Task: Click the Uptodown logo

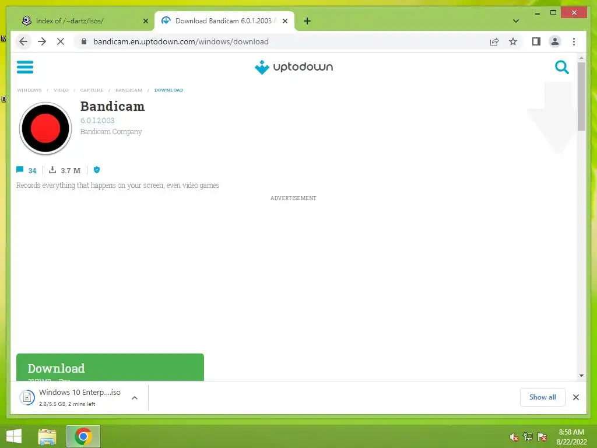Action: click(x=294, y=67)
